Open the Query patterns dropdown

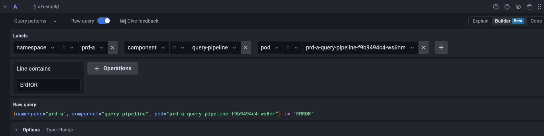click(35, 21)
